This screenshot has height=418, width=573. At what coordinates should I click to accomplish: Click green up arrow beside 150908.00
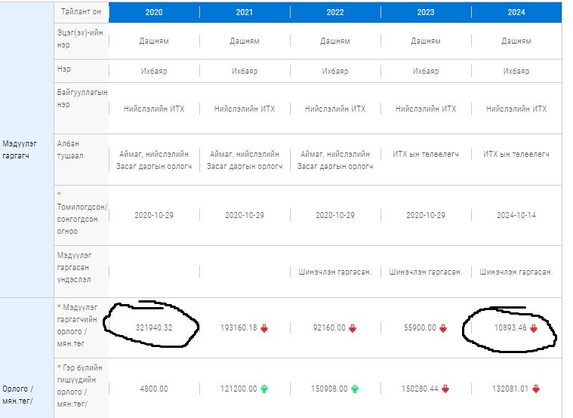coord(353,389)
